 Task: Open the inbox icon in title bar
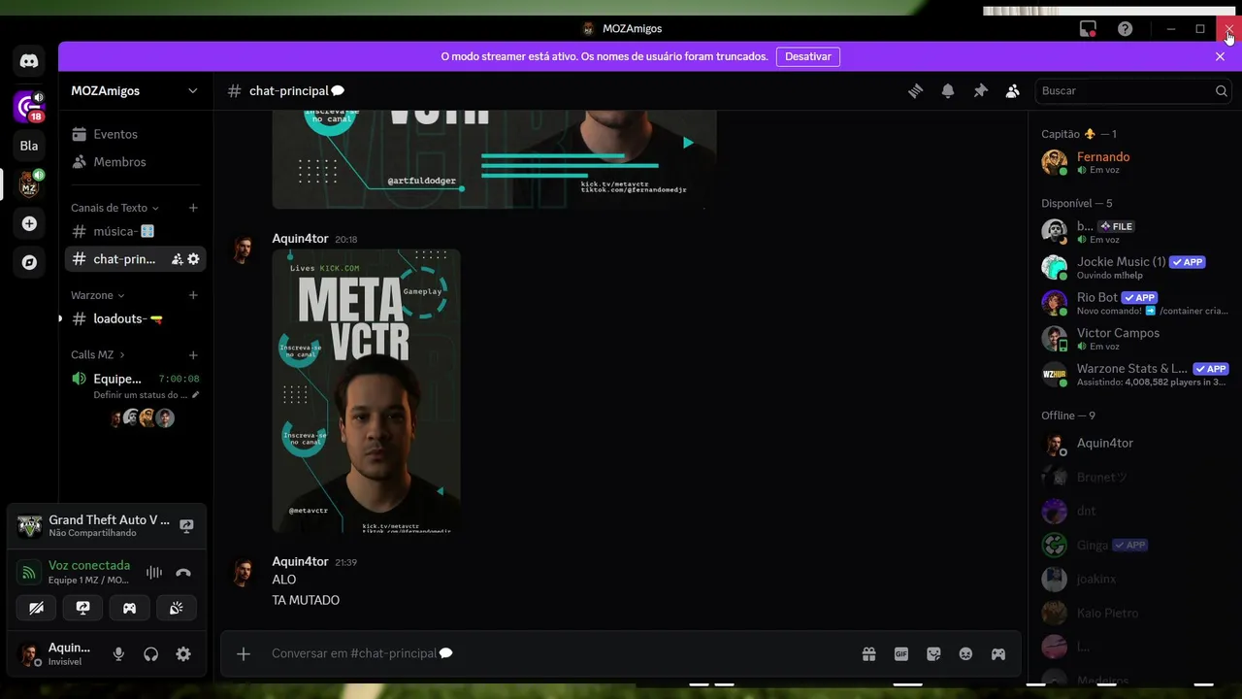point(1088,28)
